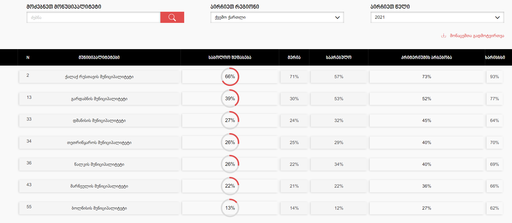Click the red magnifier search button

coord(172,17)
